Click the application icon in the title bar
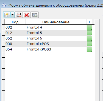The image size is (103, 101). coord(4,5)
